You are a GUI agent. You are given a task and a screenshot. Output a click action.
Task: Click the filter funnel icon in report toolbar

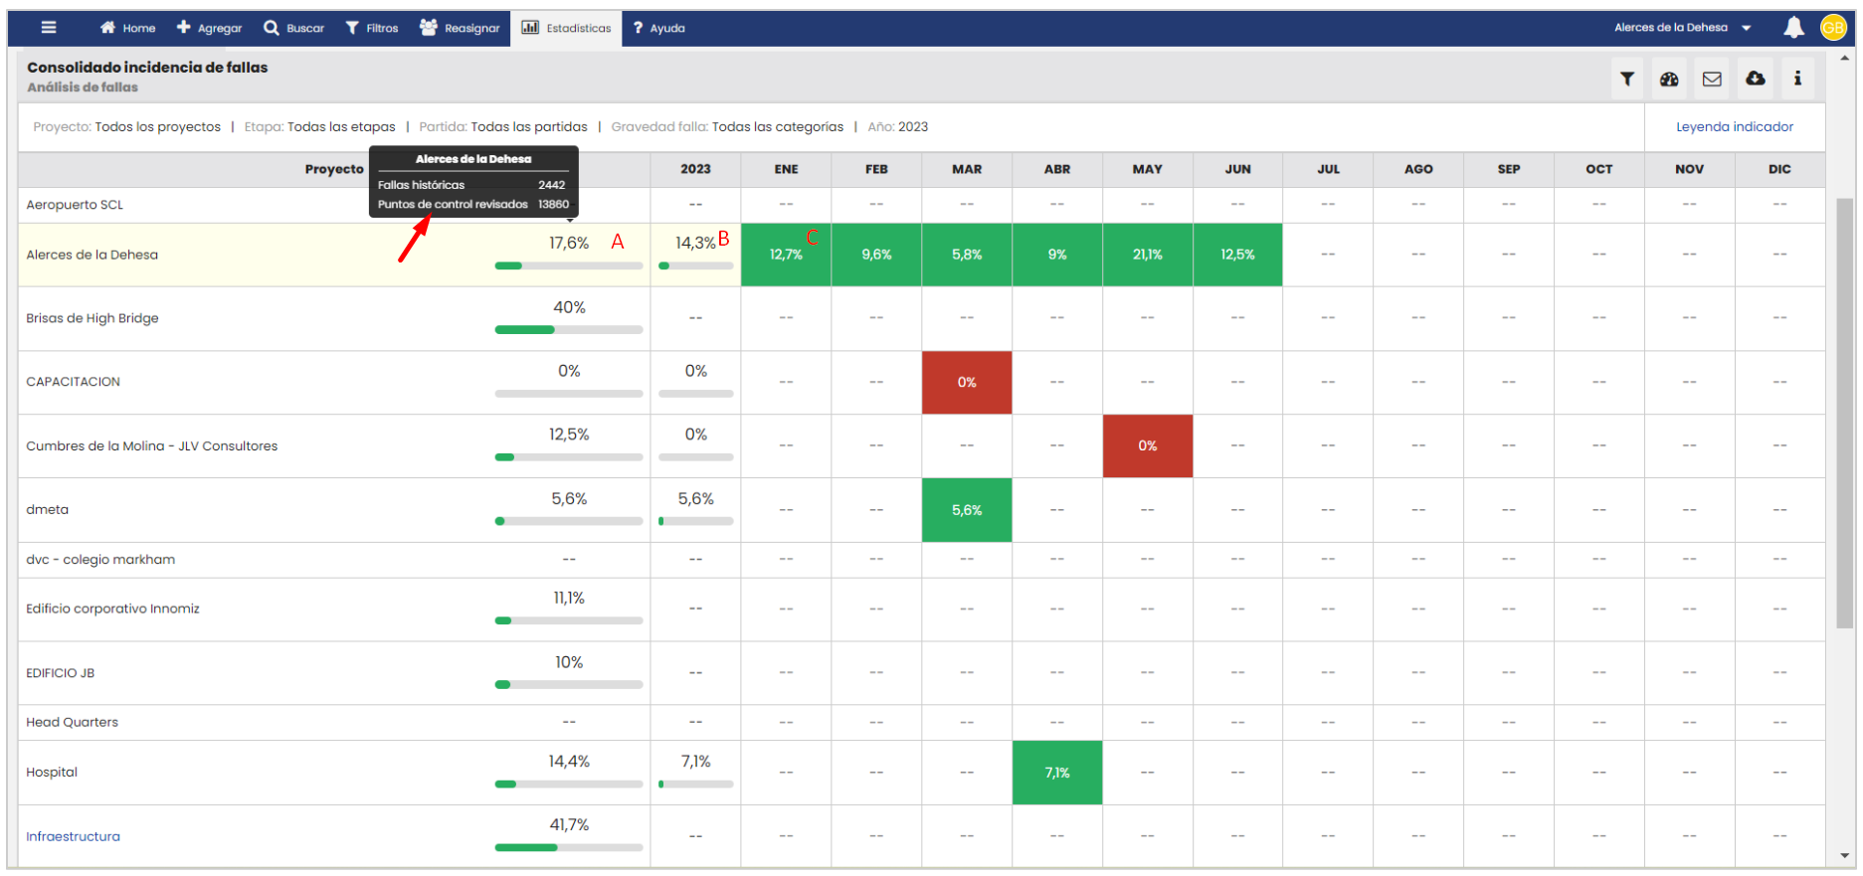(x=1627, y=79)
